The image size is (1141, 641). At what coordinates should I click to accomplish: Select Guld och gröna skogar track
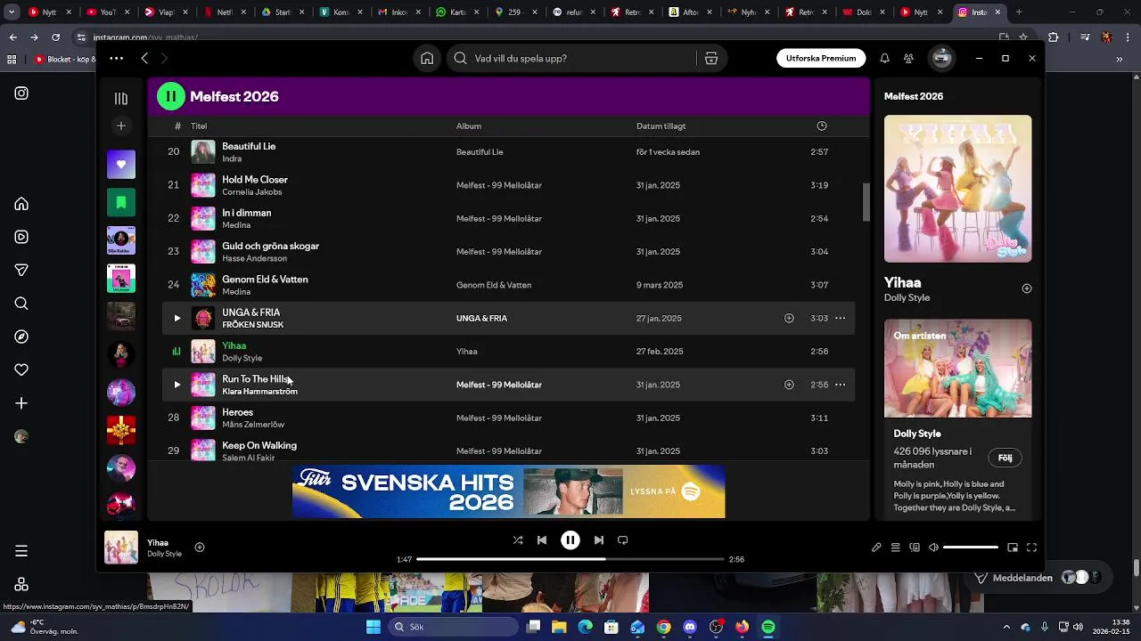[x=508, y=252]
